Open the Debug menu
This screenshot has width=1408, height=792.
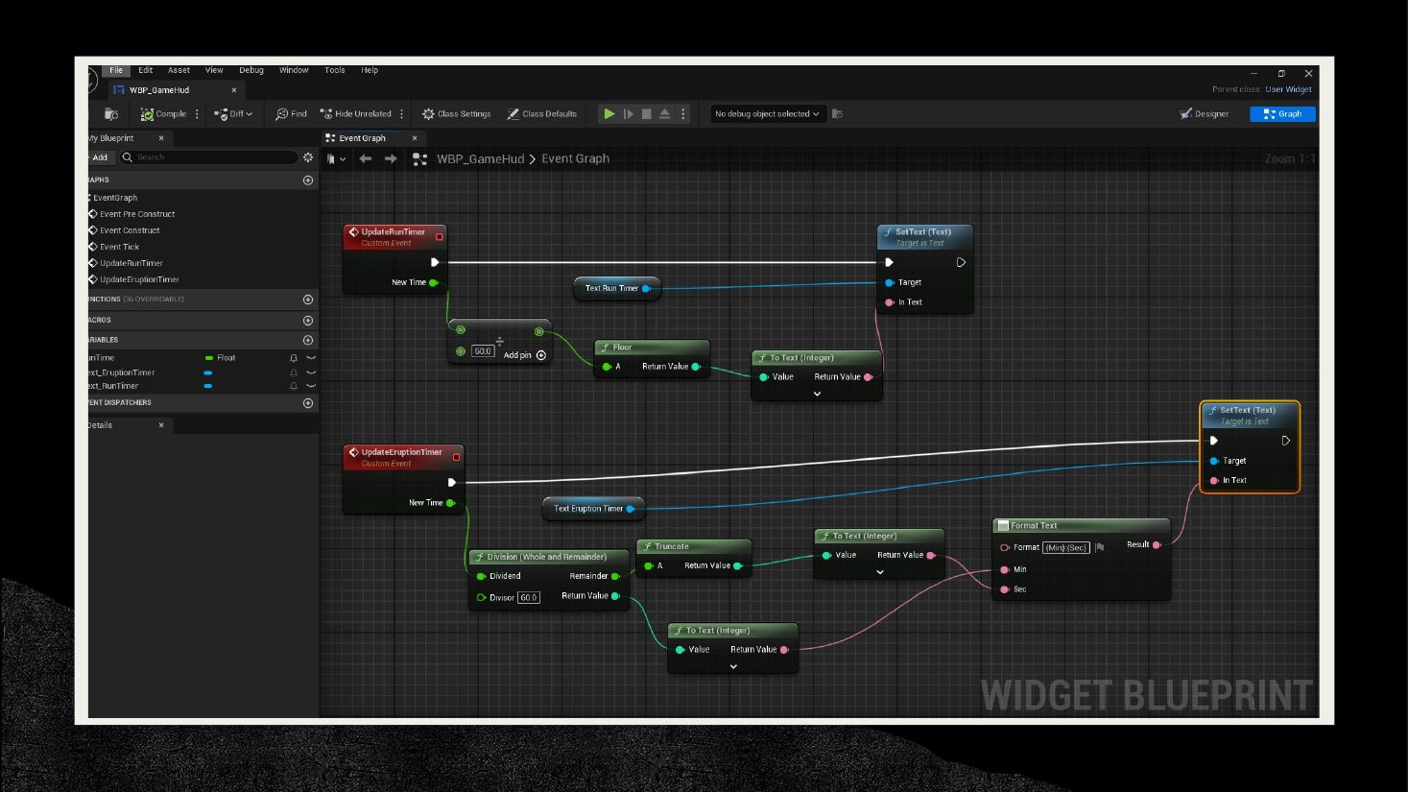pyautogui.click(x=251, y=70)
